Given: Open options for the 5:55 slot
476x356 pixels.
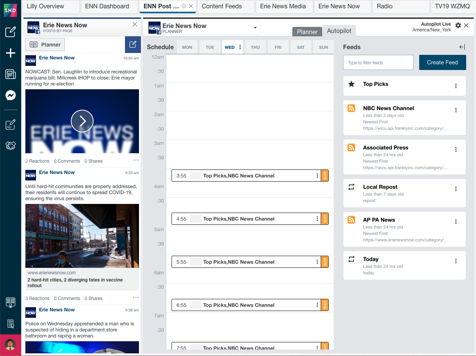Looking at the screenshot, I should click(x=317, y=262).
